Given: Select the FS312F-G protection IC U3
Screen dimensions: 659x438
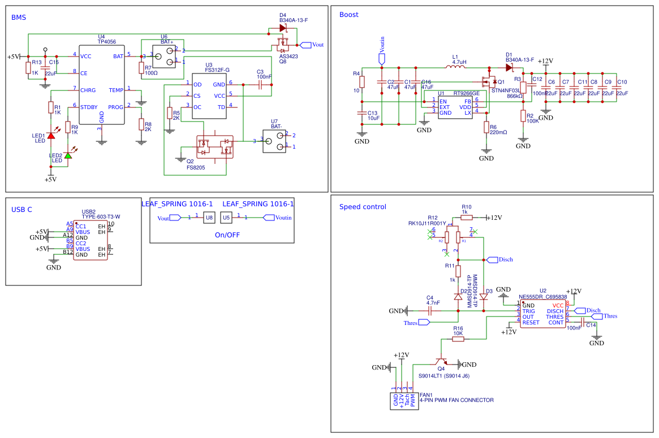Looking at the screenshot, I should pyautogui.click(x=209, y=96).
